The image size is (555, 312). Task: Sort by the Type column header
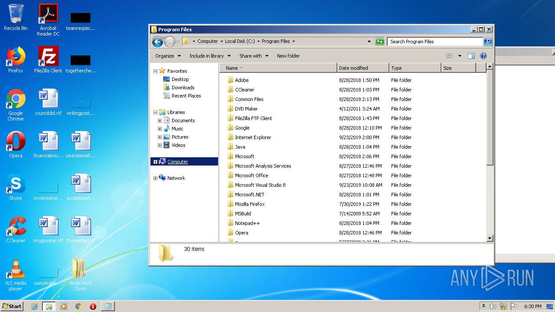click(415, 68)
